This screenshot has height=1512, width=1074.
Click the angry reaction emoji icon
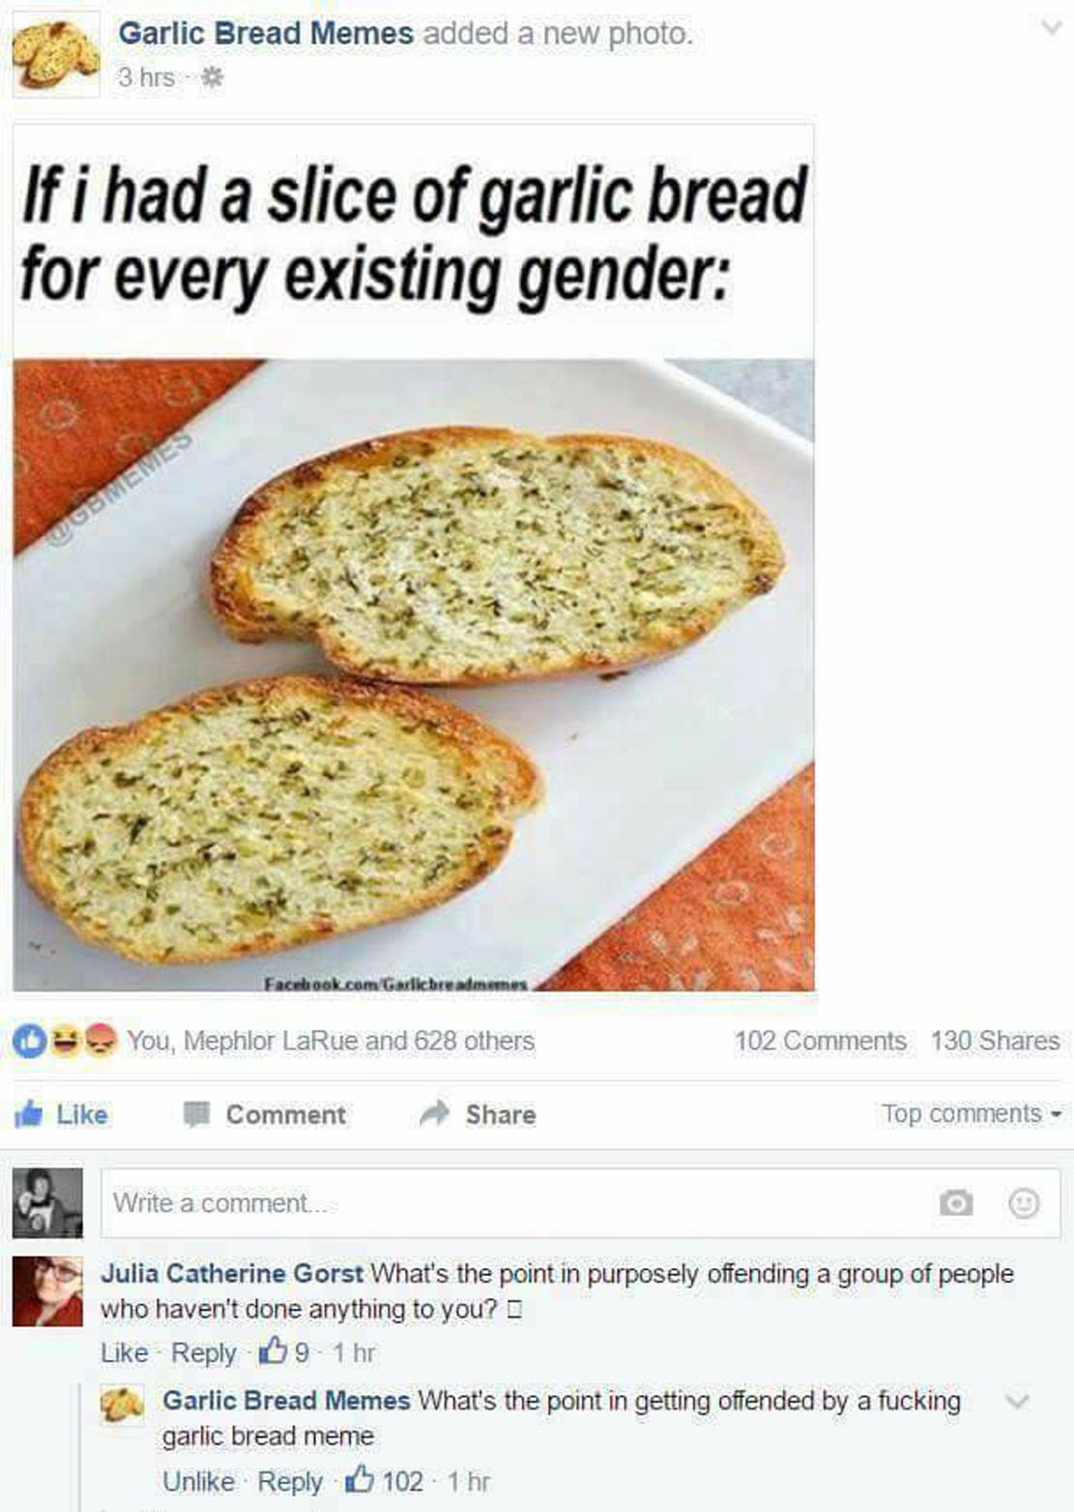[x=100, y=1041]
